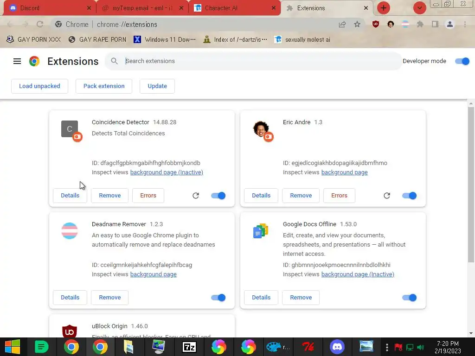The width and height of the screenshot is (475, 356).
Task: Disable the Deadname Remover extension
Action: tap(218, 298)
